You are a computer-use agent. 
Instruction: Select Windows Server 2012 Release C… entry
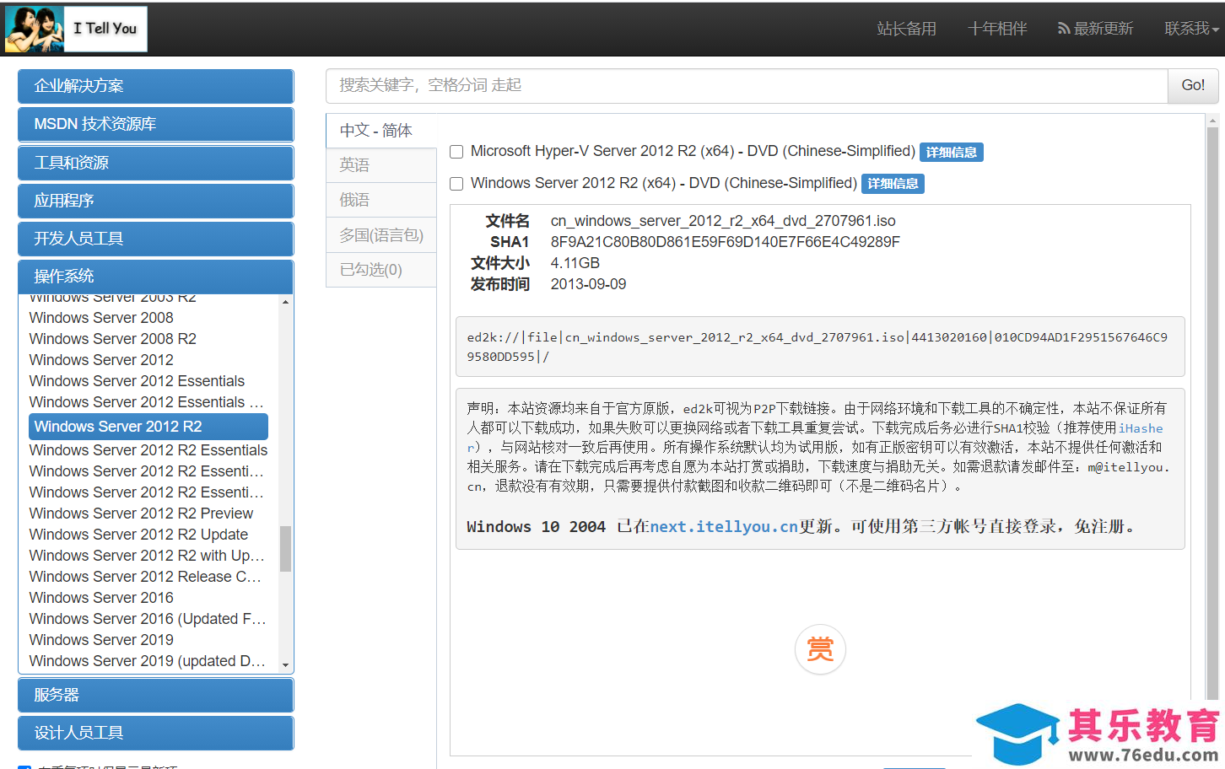pyautogui.click(x=145, y=577)
